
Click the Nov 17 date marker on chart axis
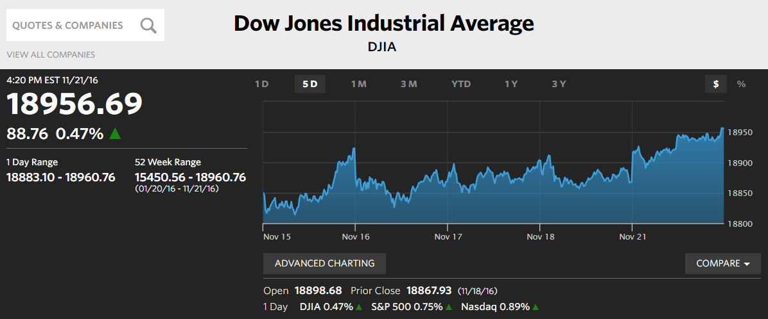coord(448,237)
